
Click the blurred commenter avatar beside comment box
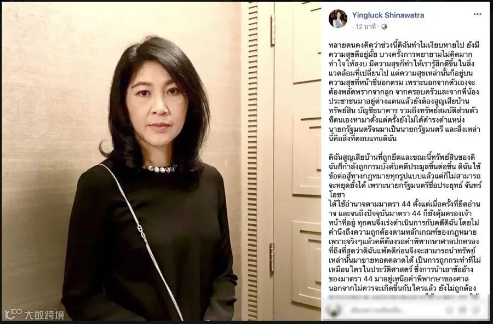(x=333, y=310)
